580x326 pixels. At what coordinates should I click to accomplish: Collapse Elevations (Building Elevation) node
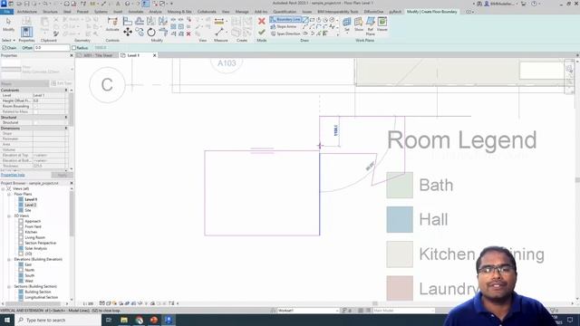tap(9, 260)
